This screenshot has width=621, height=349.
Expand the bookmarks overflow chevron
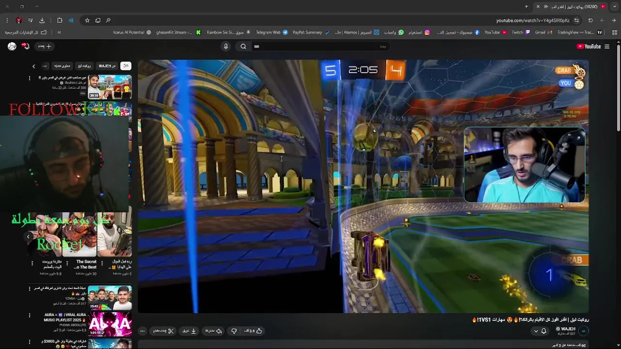click(59, 32)
